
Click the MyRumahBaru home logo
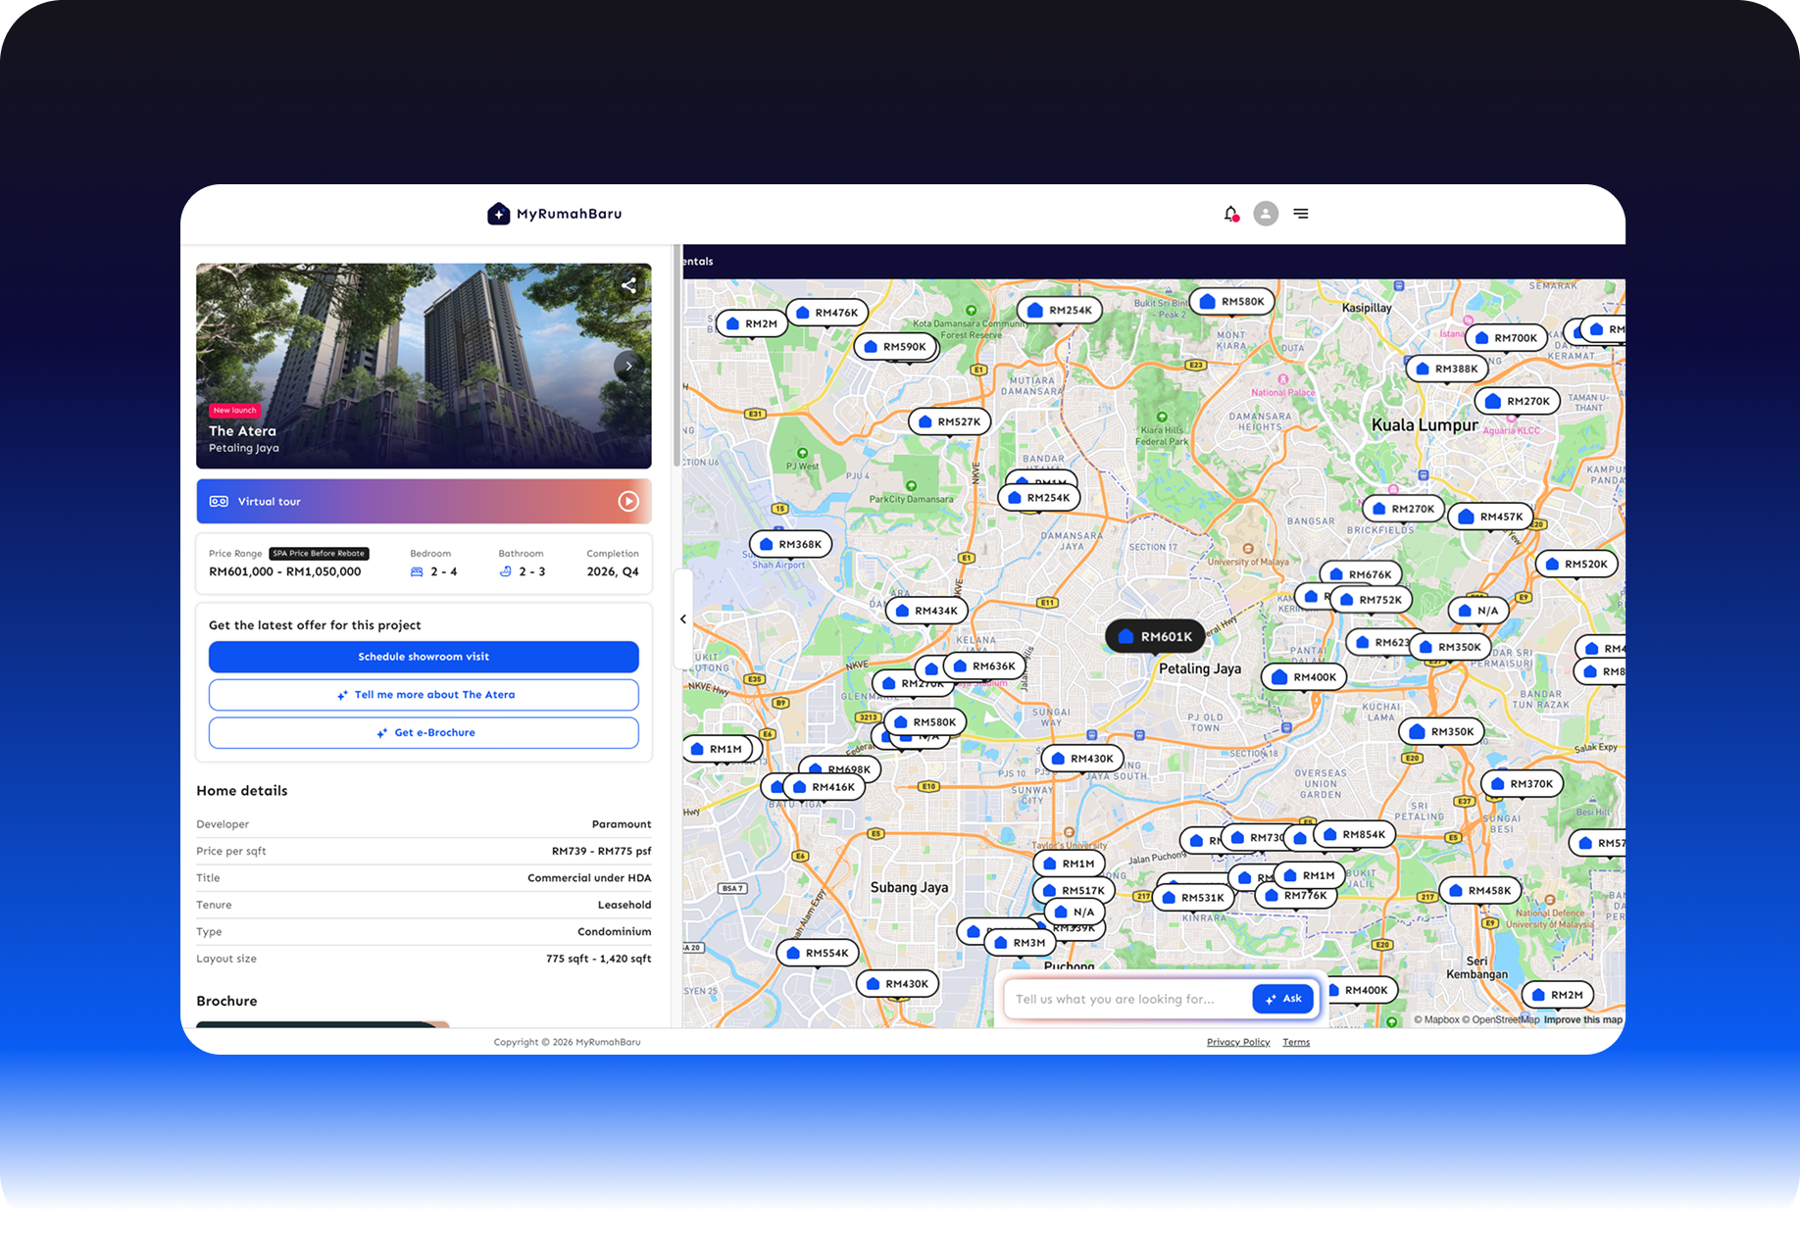[555, 214]
